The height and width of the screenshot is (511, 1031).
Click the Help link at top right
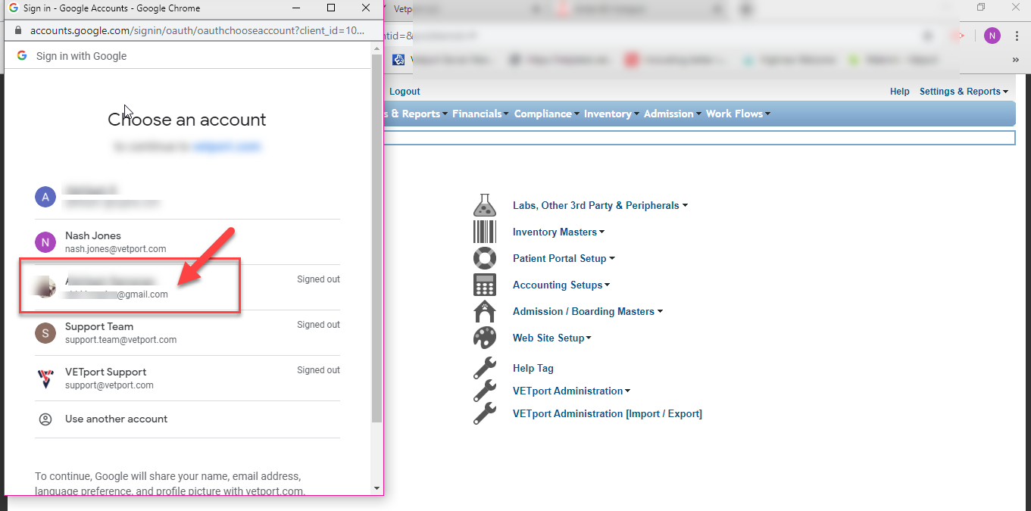click(899, 91)
